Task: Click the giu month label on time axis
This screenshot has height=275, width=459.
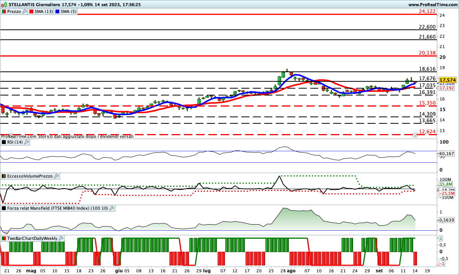Action: 119,270
